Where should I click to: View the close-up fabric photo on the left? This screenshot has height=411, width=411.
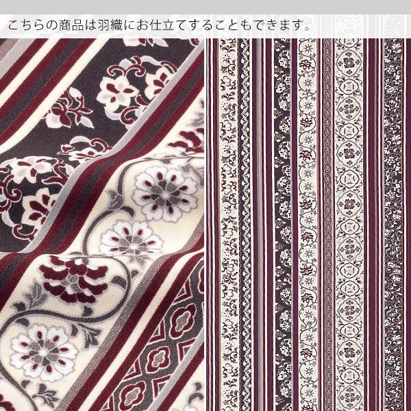click(x=102, y=225)
